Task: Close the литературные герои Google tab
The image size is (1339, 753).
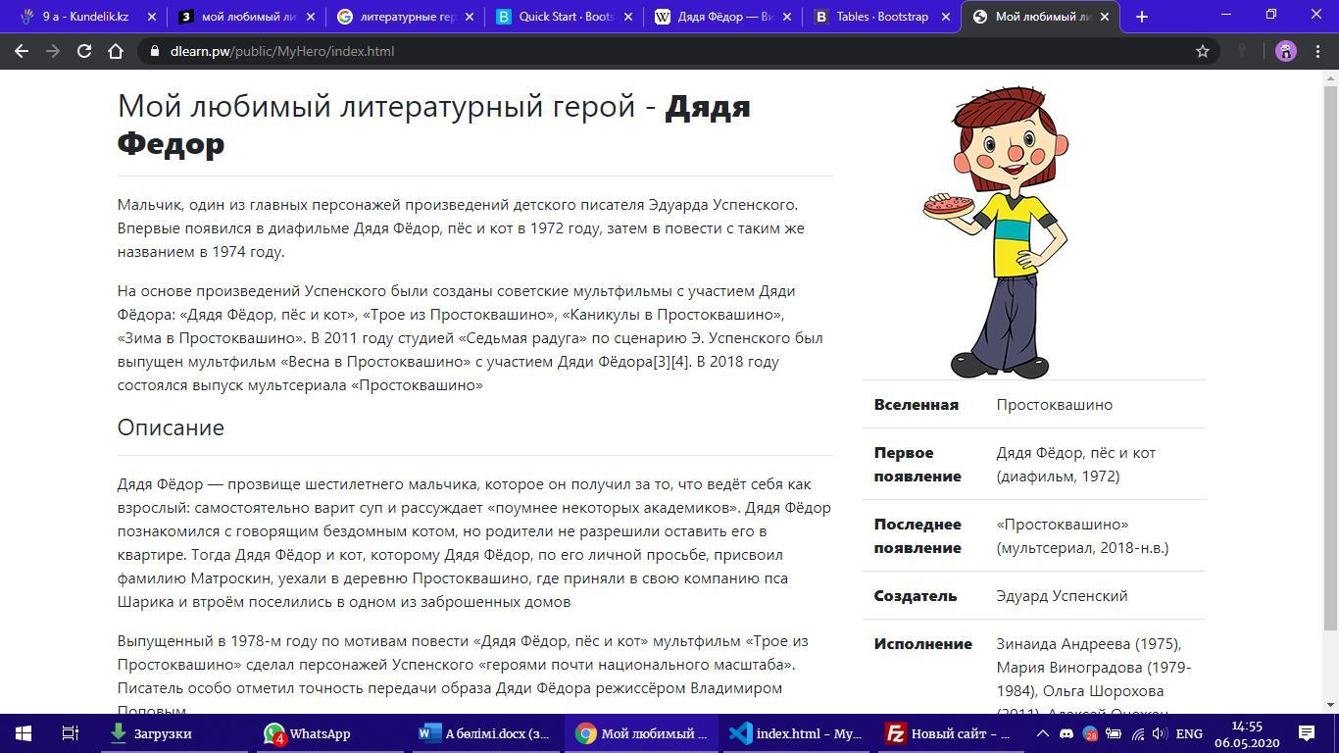Action: pos(469,17)
